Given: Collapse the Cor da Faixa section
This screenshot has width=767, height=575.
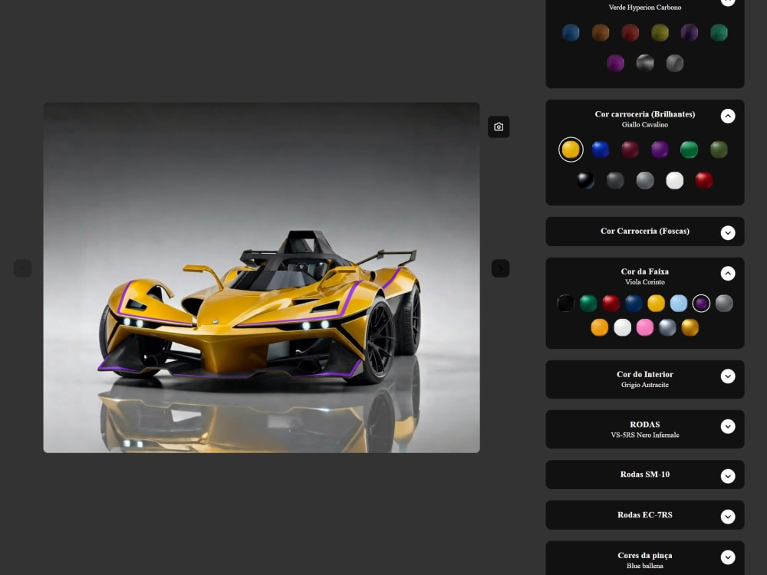Looking at the screenshot, I should click(x=728, y=274).
